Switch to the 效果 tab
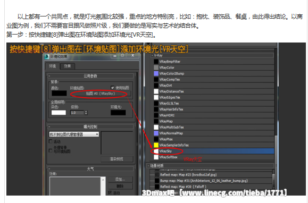Viewport: 308px width, 203px height. point(68,66)
